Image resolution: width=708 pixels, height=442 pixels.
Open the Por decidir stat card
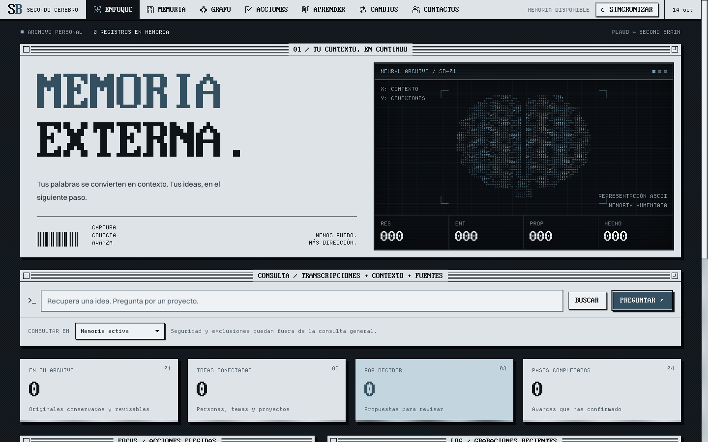(434, 390)
